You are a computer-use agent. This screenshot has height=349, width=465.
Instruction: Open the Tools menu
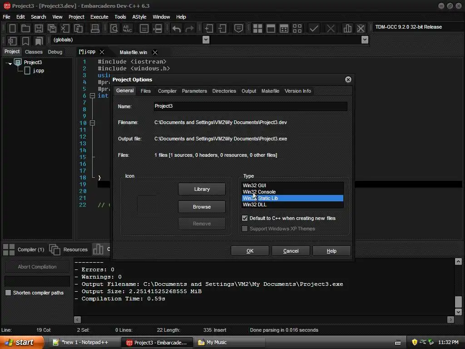[120, 17]
